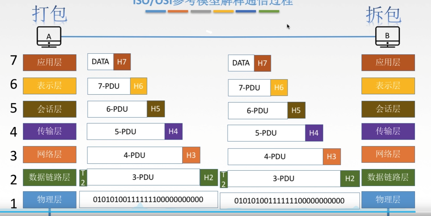Select 4-PDU box in 拆包 column
This screenshot has width=431, height=216.
pyautogui.click(x=275, y=157)
